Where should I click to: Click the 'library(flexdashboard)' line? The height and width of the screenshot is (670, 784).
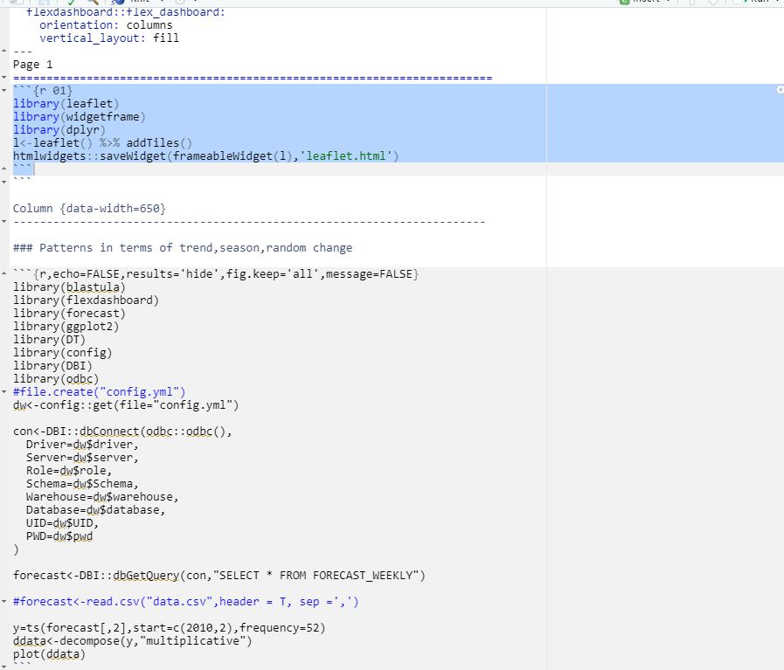(86, 300)
